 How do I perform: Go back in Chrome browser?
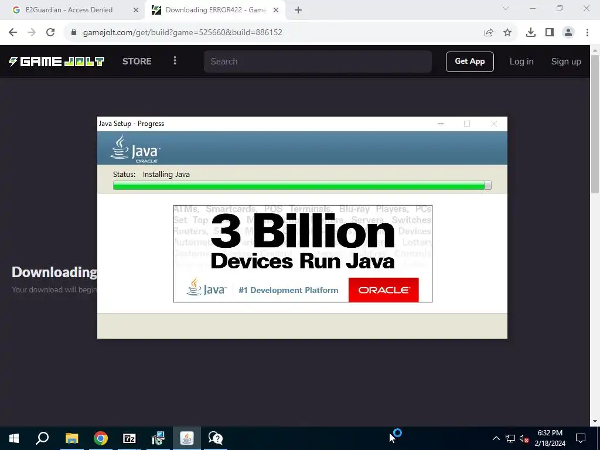(x=13, y=33)
